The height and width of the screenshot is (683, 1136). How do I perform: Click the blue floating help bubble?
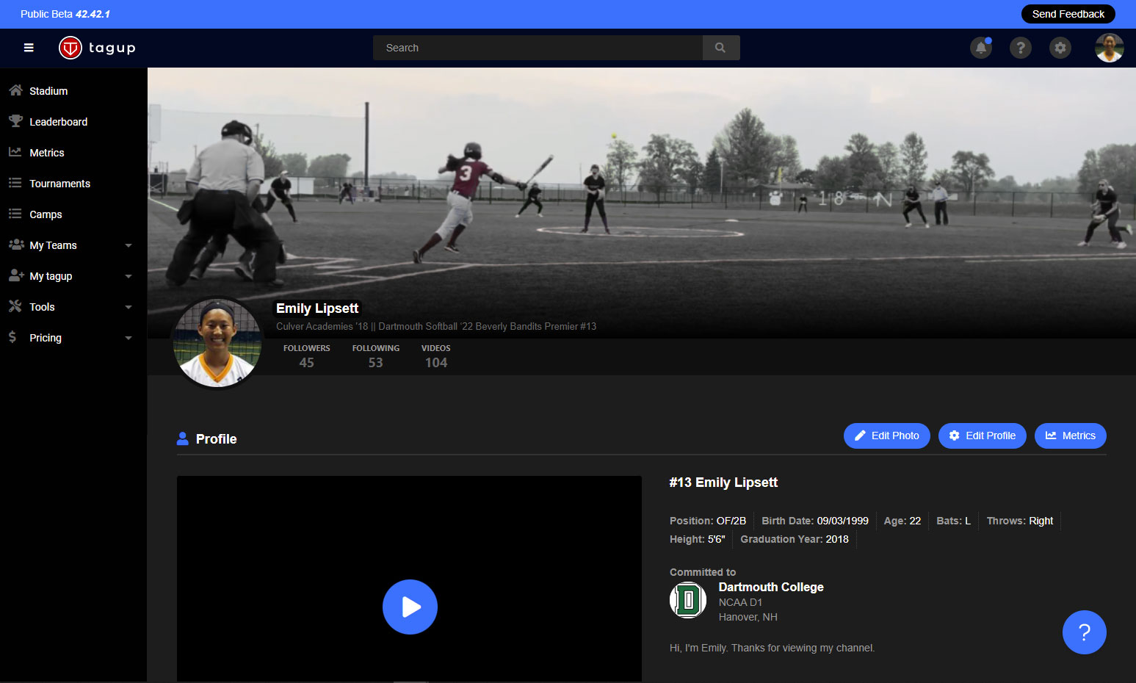pos(1084,632)
